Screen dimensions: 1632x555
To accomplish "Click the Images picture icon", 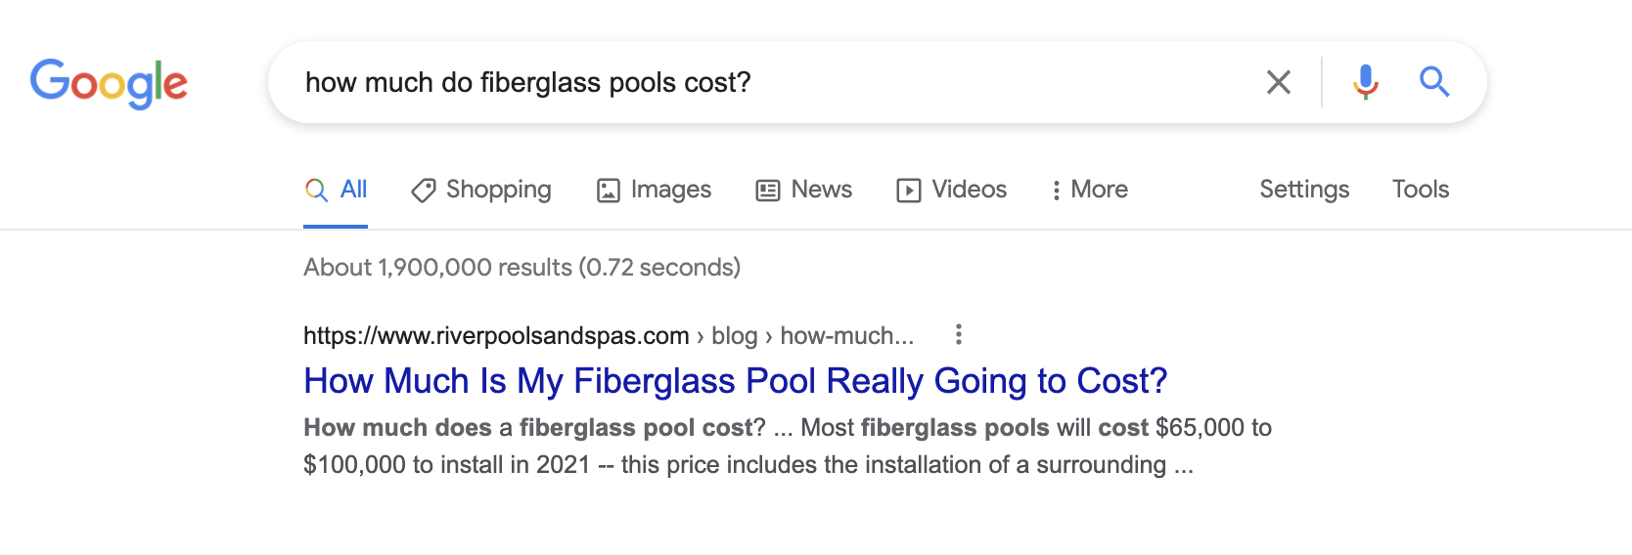I will [x=609, y=191].
